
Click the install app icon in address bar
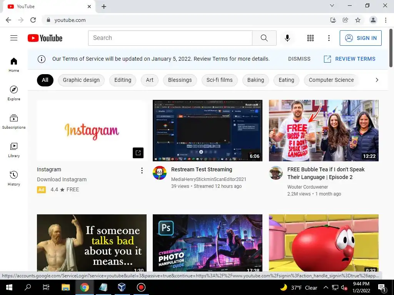click(x=333, y=20)
